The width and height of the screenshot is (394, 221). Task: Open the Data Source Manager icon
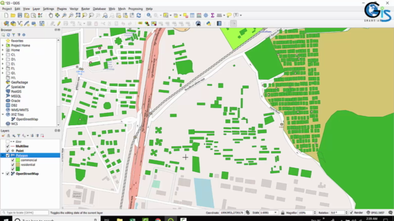(x=6, y=23)
